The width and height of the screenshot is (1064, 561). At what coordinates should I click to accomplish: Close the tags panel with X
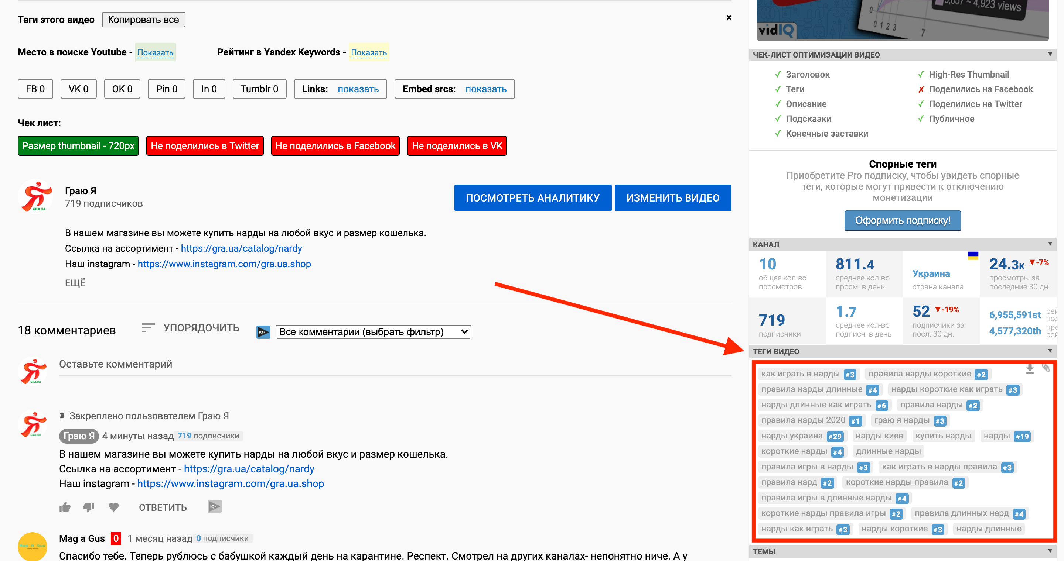[x=729, y=17]
